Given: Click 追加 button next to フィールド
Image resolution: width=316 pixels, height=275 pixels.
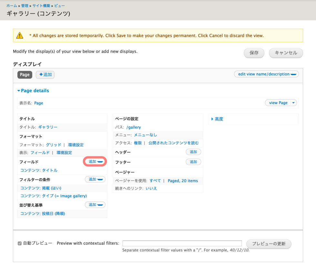Looking at the screenshot, I should tap(95, 162).
